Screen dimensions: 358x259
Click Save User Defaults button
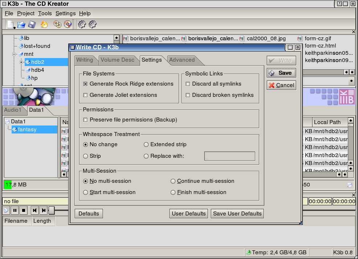(237, 214)
